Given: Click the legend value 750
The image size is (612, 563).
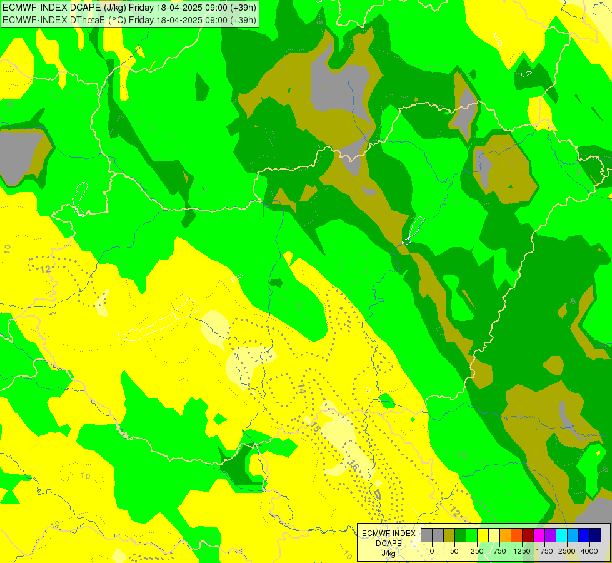Looking at the screenshot, I should [x=499, y=551].
